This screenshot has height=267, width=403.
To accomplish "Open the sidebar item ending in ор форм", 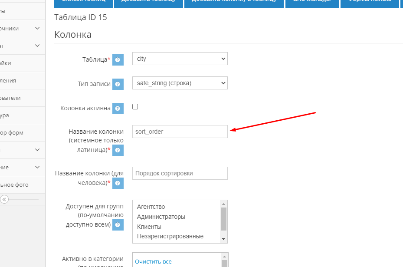I will [12, 133].
